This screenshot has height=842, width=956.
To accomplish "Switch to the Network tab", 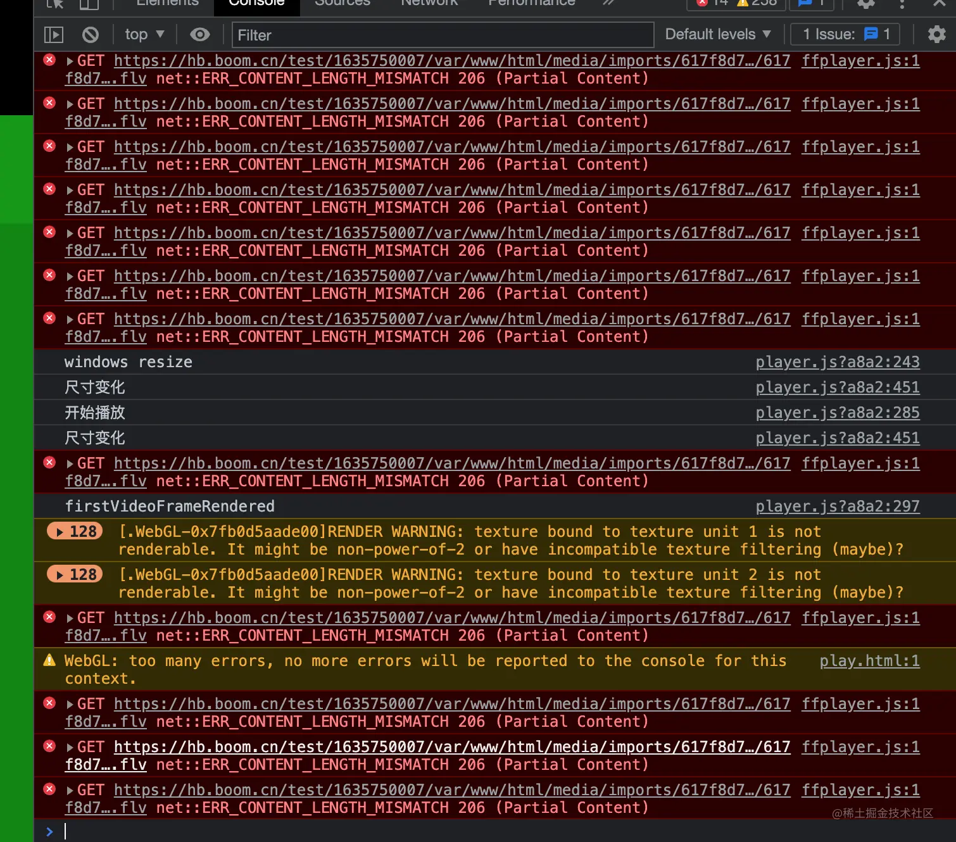I will point(429,3).
